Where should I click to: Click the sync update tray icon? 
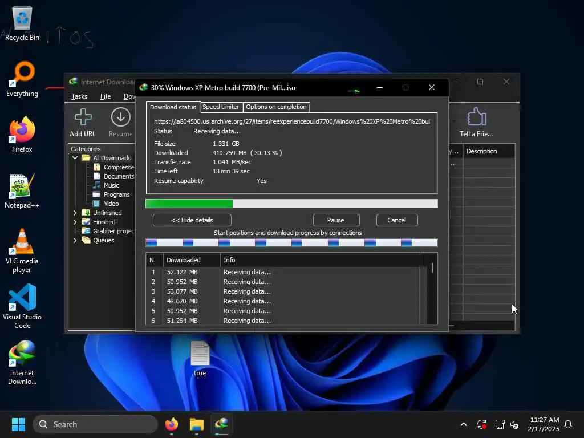point(482,424)
